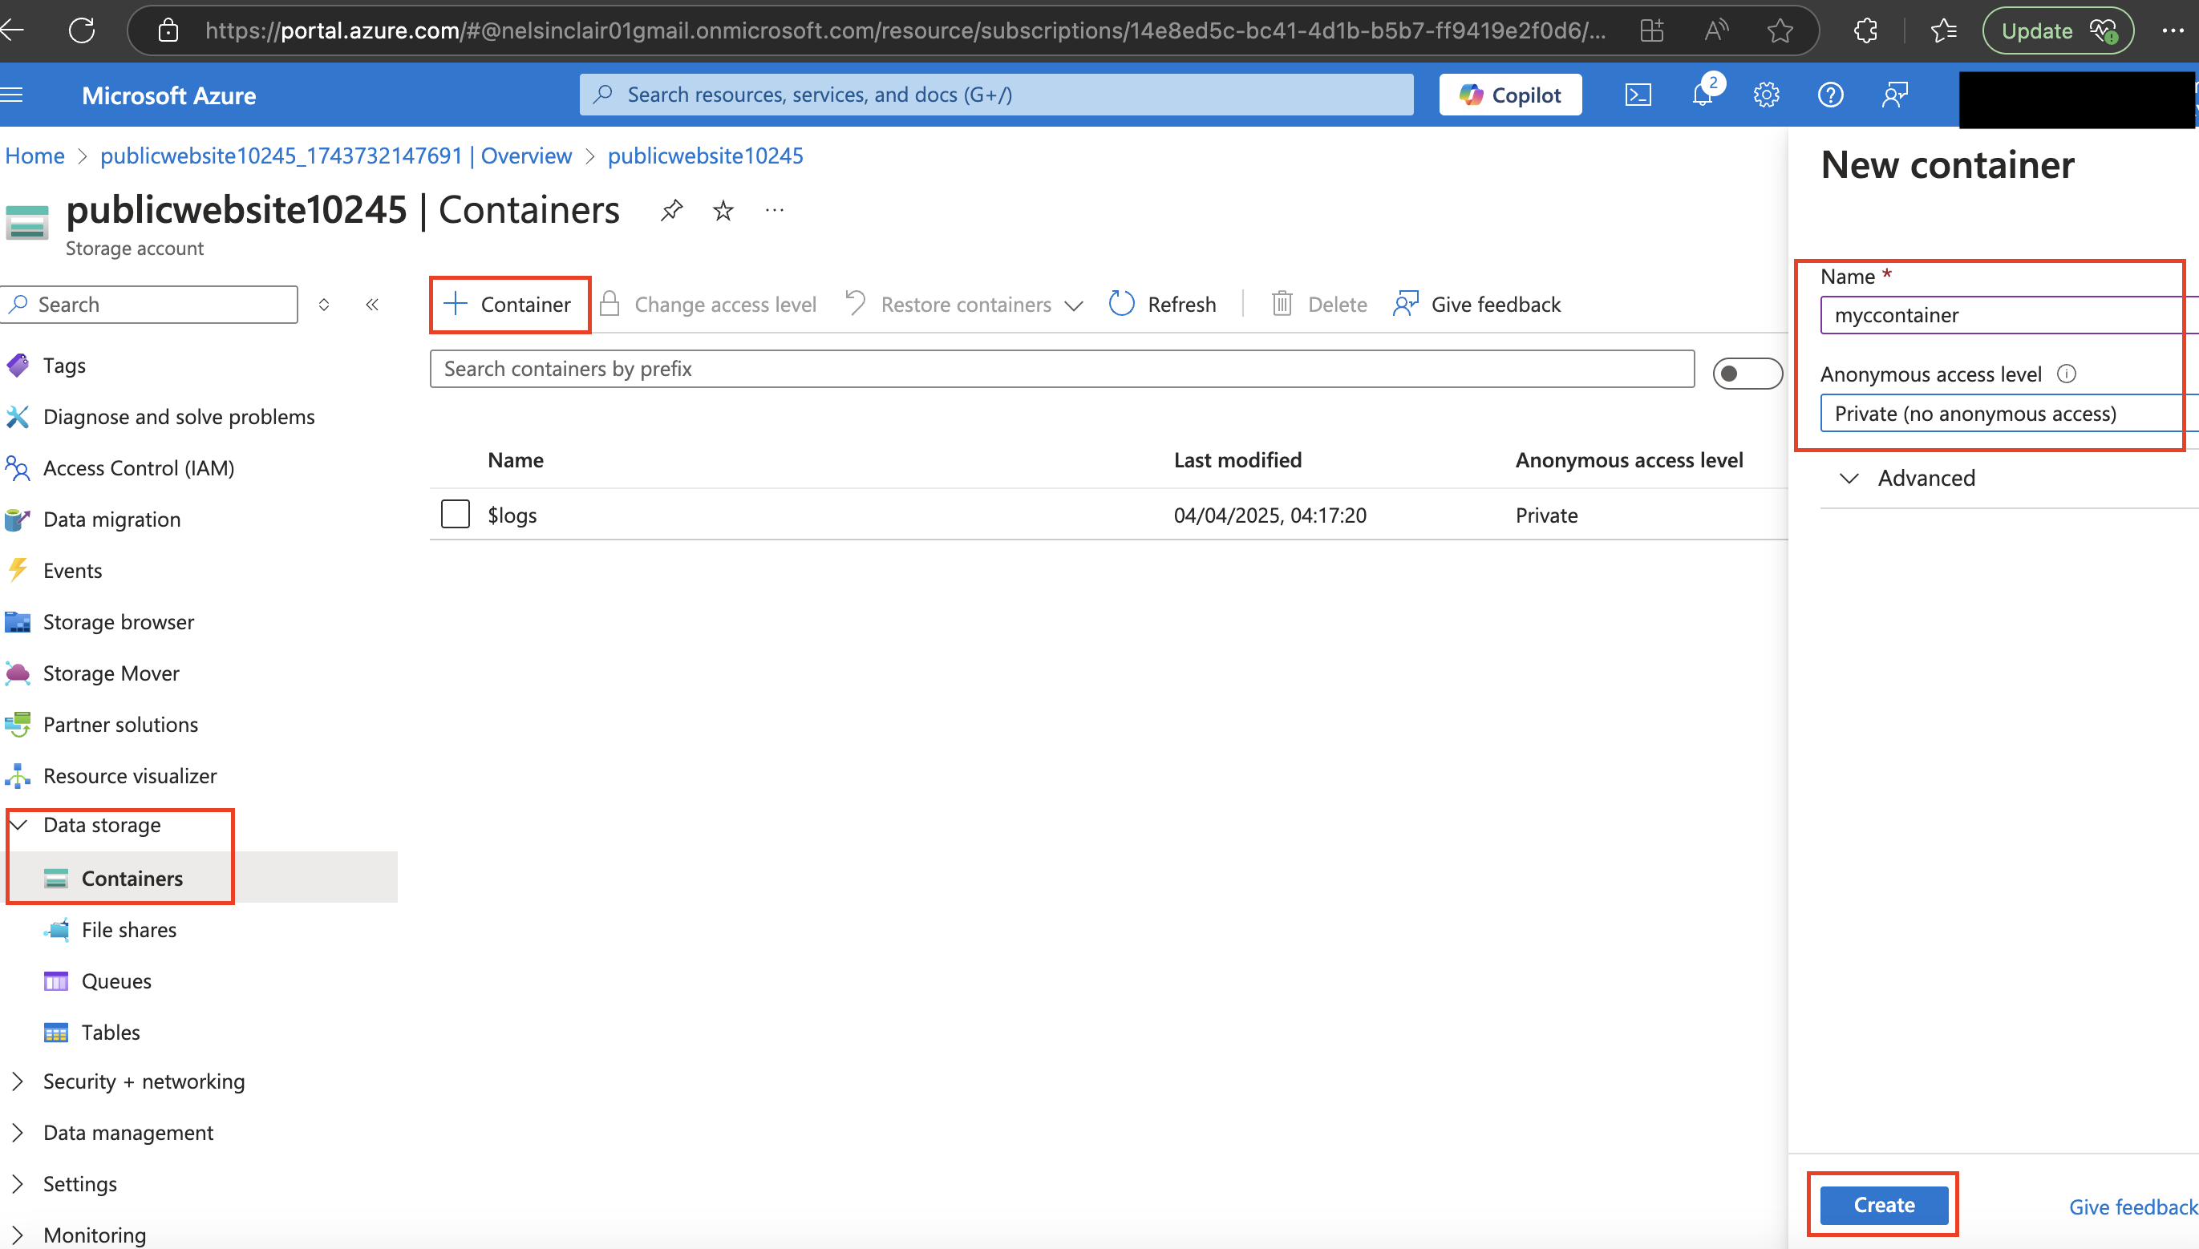Open Resource visualizer
The width and height of the screenshot is (2199, 1249).
130,776
